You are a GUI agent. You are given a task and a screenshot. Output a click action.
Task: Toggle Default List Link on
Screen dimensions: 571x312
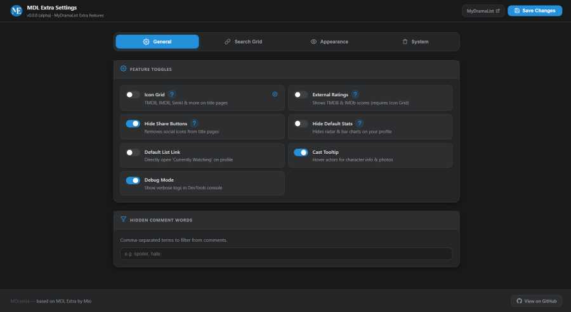(x=133, y=152)
